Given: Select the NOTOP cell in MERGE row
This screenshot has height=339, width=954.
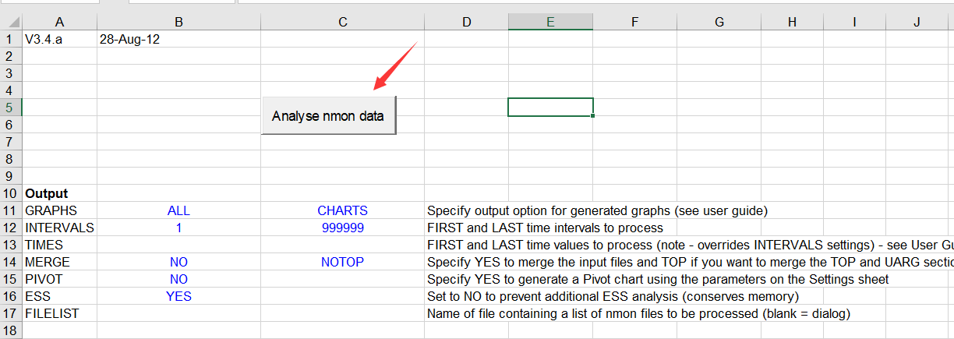Looking at the screenshot, I should point(342,262).
